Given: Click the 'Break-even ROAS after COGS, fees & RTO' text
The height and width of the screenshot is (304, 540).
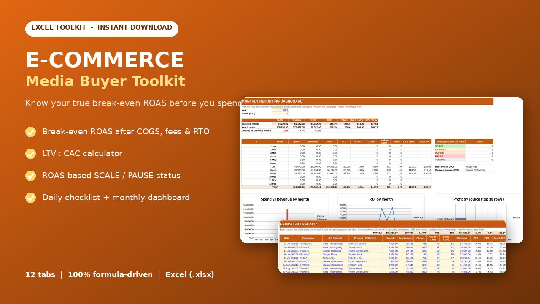Looking at the screenshot, I should pyautogui.click(x=126, y=132).
